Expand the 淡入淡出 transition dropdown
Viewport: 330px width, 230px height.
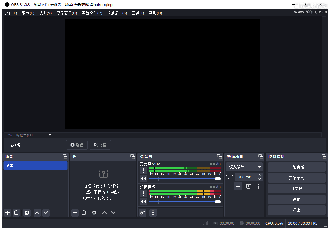coord(259,167)
